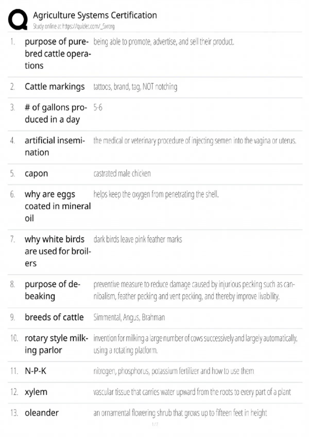The image size is (309, 438).
Task: Select the term "purpose of debeaking"
Action: (x=53, y=290)
